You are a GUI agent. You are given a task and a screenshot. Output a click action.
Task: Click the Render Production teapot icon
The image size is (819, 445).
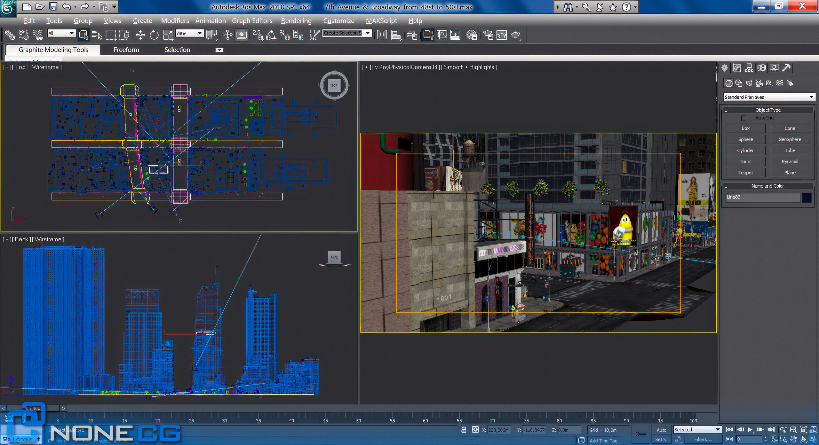(515, 35)
